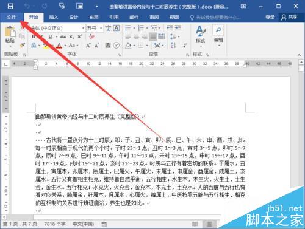The width and height of the screenshot is (305, 229).
Task: Open the font color dropdown arrow
Action: [x=65, y=46]
